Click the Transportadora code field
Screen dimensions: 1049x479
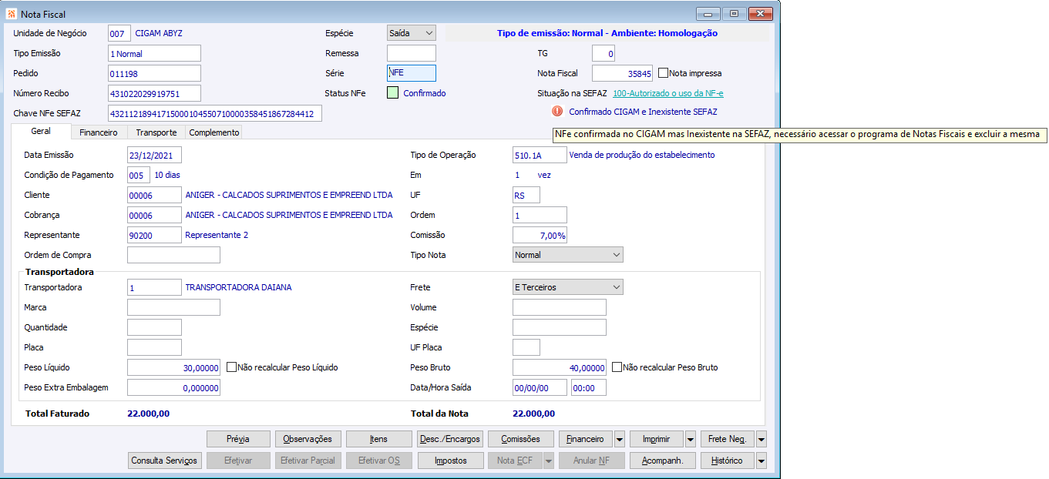154,287
